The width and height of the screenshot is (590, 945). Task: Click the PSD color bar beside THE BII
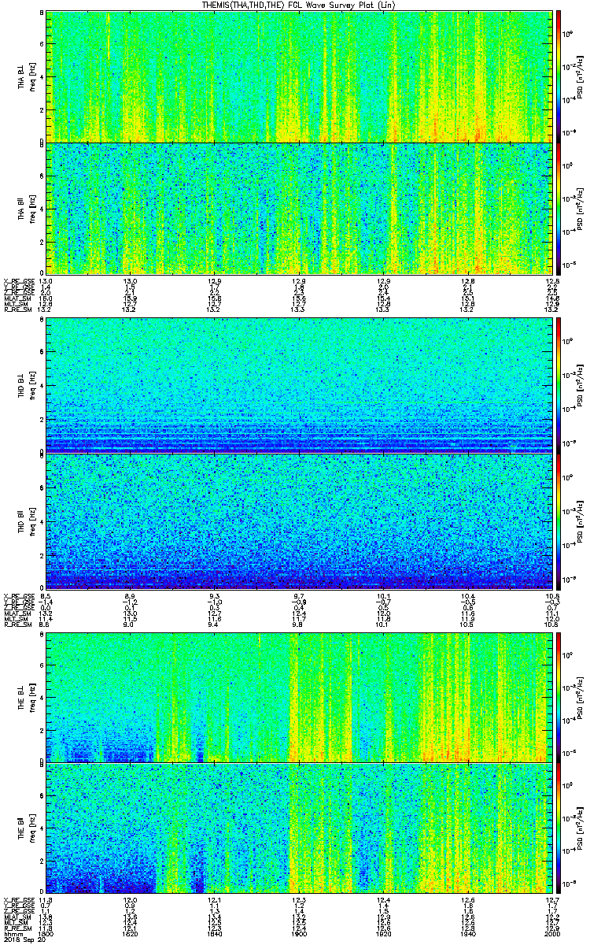559,828
